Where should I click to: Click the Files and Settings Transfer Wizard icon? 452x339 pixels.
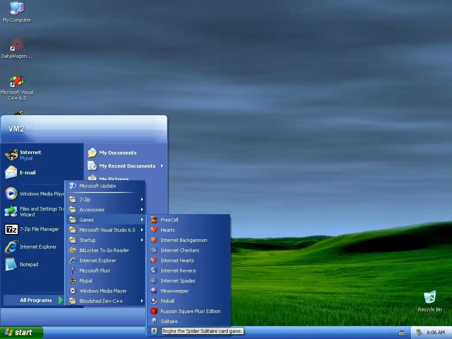[11, 211]
